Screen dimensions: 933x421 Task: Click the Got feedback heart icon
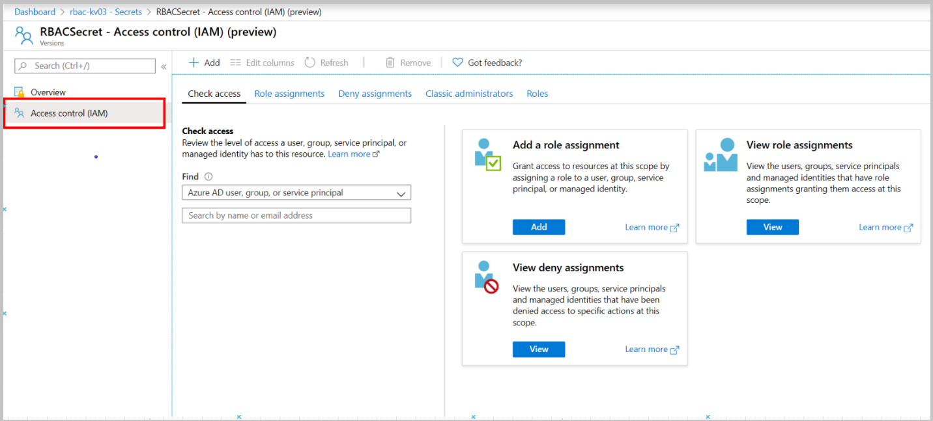click(457, 62)
